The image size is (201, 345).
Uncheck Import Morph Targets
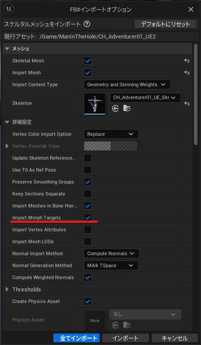click(88, 218)
